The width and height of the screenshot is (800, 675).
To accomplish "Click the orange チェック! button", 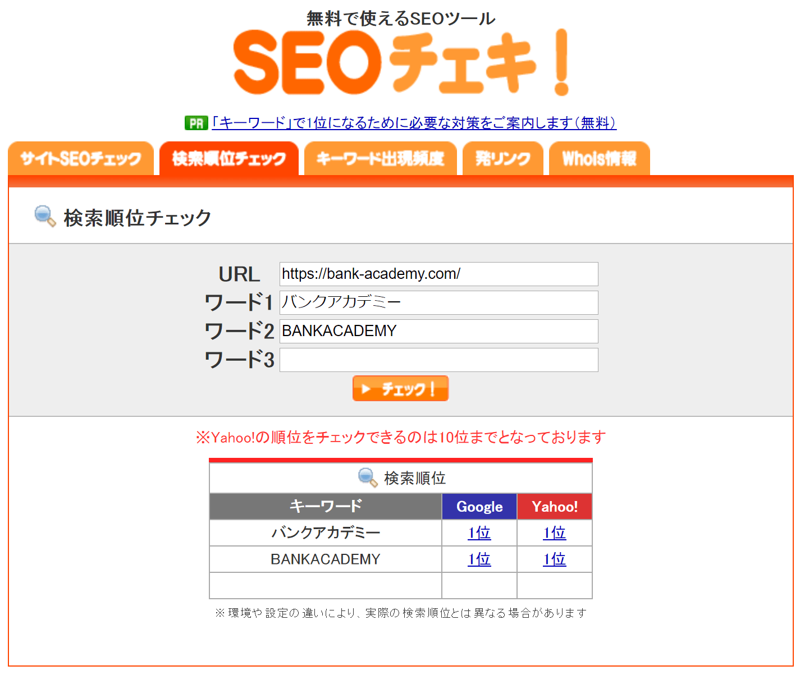I will click(x=400, y=388).
